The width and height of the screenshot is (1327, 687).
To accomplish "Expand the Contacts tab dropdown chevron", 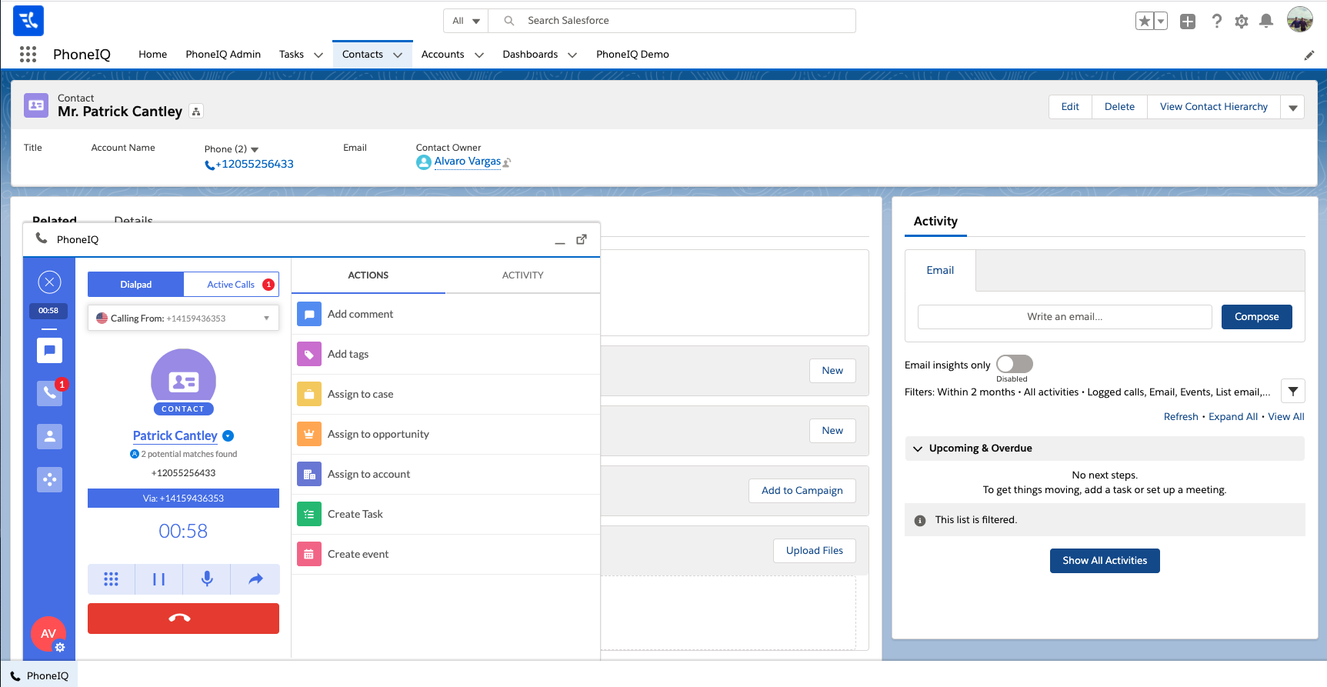I will point(398,55).
